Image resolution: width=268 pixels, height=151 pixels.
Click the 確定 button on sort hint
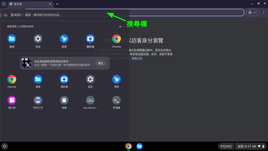pyautogui.click(x=100, y=63)
